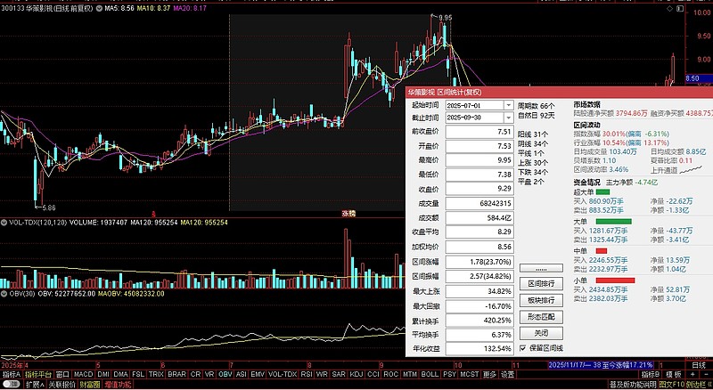Click the dotted more-options button
The height and width of the screenshot is (390, 713).
541,268
